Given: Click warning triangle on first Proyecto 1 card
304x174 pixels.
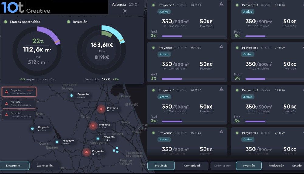Looking at the screenshot, I should 221,4.
